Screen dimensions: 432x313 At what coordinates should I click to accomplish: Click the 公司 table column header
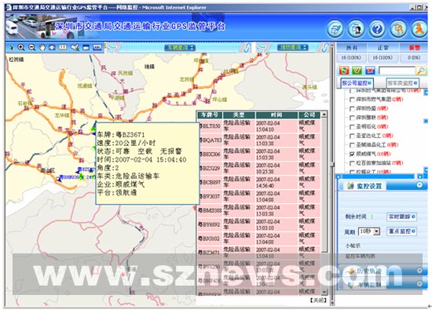point(309,115)
